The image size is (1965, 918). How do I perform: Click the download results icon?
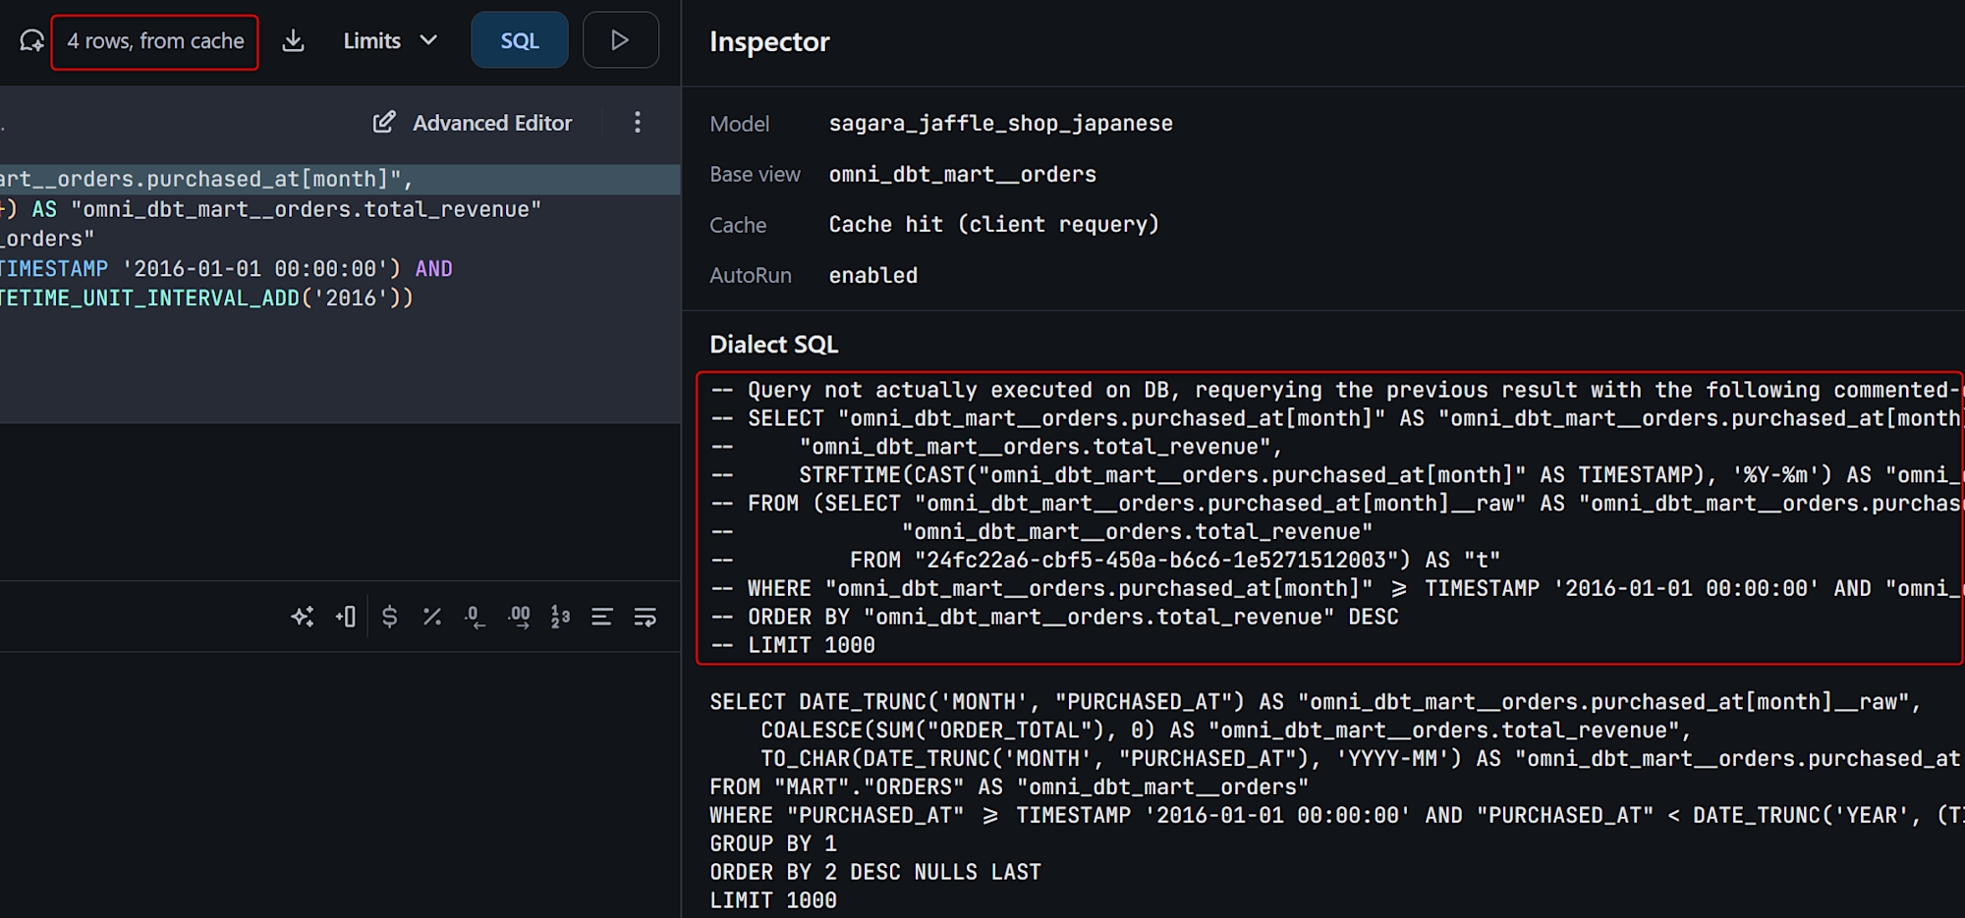pyautogui.click(x=293, y=41)
